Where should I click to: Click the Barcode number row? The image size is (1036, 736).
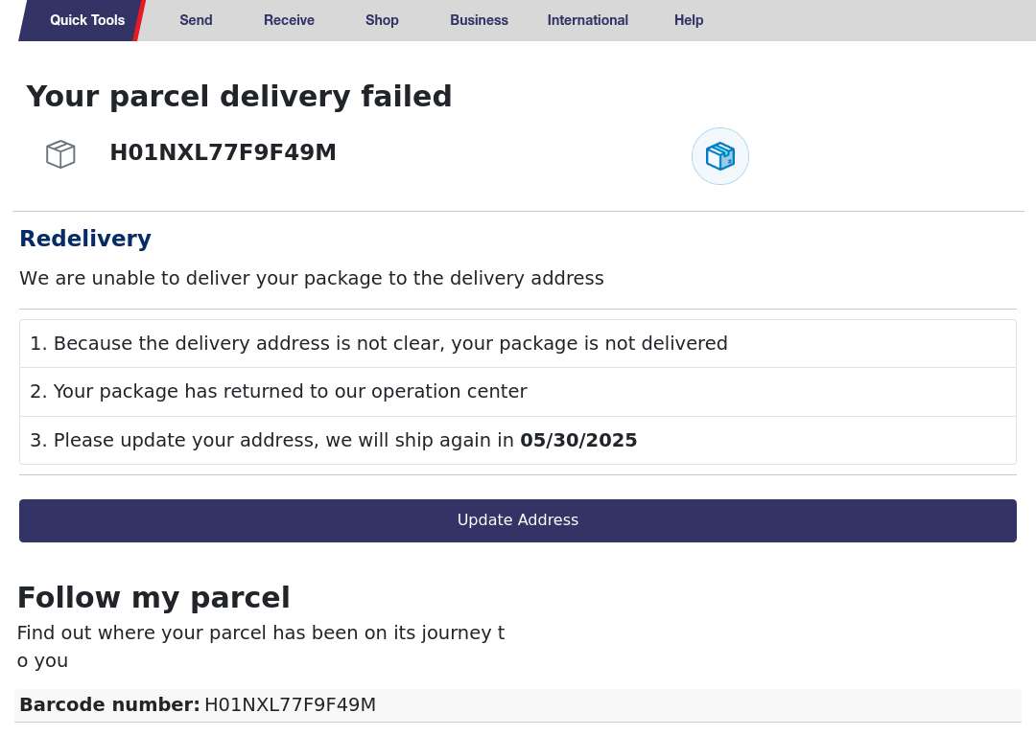[x=517, y=705]
